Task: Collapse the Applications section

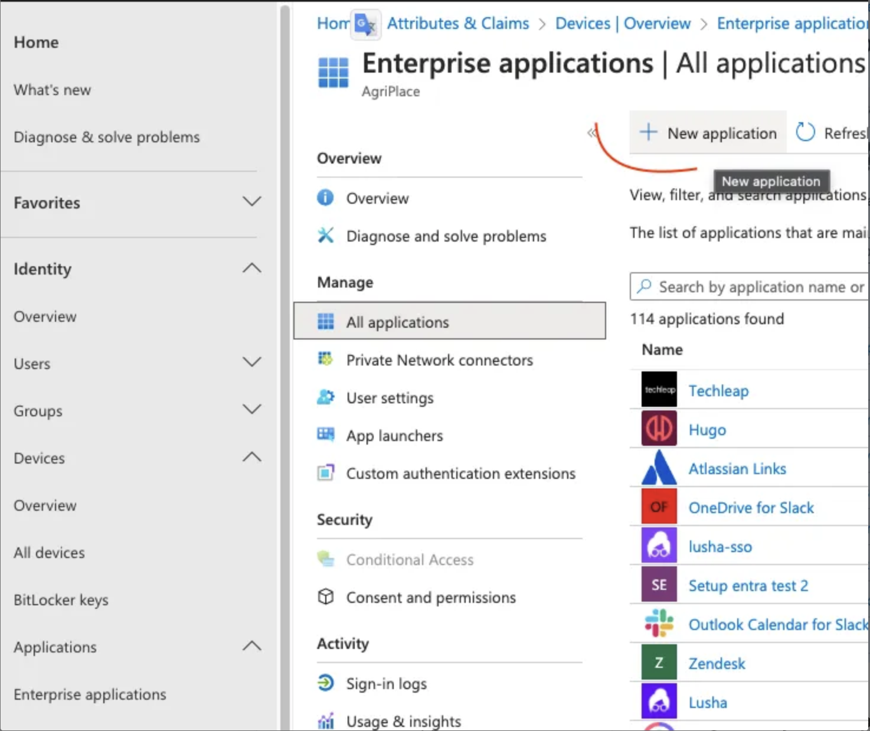Action: pos(252,645)
